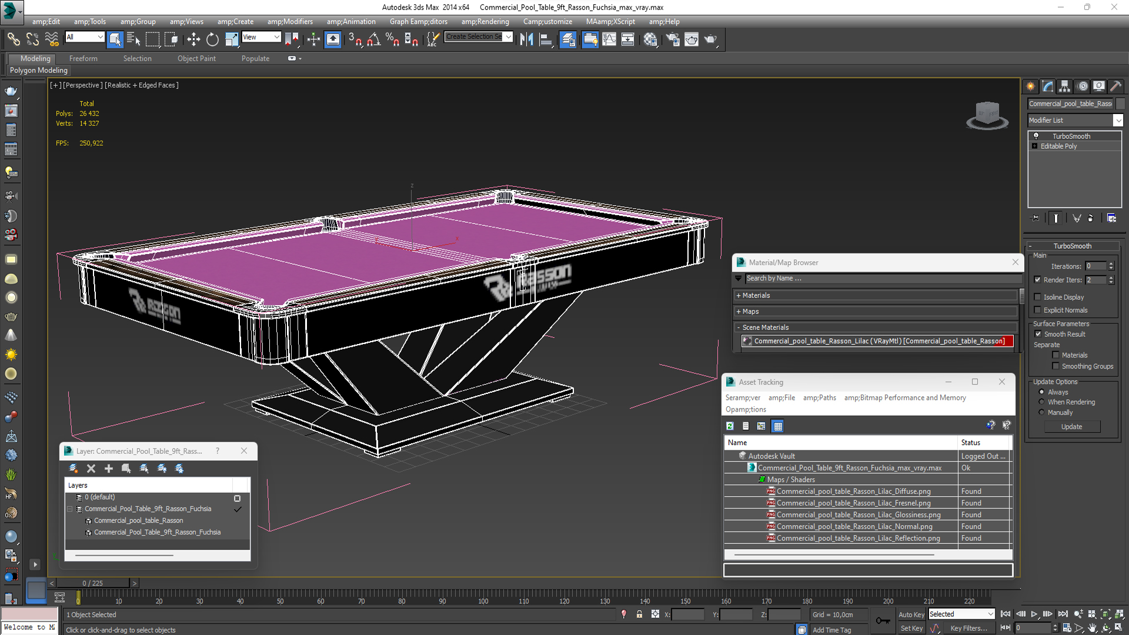Viewport: 1129px width, 635px height.
Task: Toggle the 3D Snaps icon
Action: pyautogui.click(x=355, y=39)
